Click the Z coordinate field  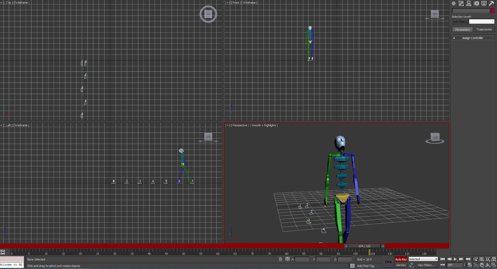coord(345,259)
